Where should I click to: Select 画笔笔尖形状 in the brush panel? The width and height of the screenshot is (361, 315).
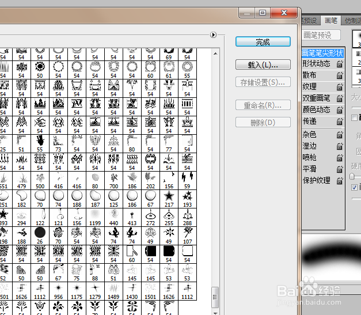(322, 53)
